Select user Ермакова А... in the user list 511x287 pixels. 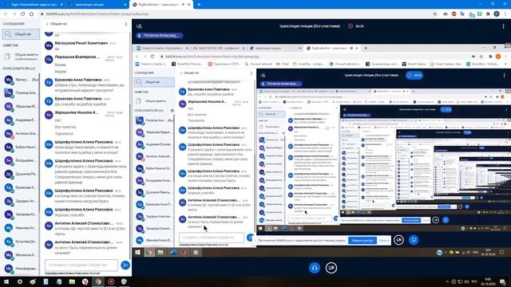point(20,188)
